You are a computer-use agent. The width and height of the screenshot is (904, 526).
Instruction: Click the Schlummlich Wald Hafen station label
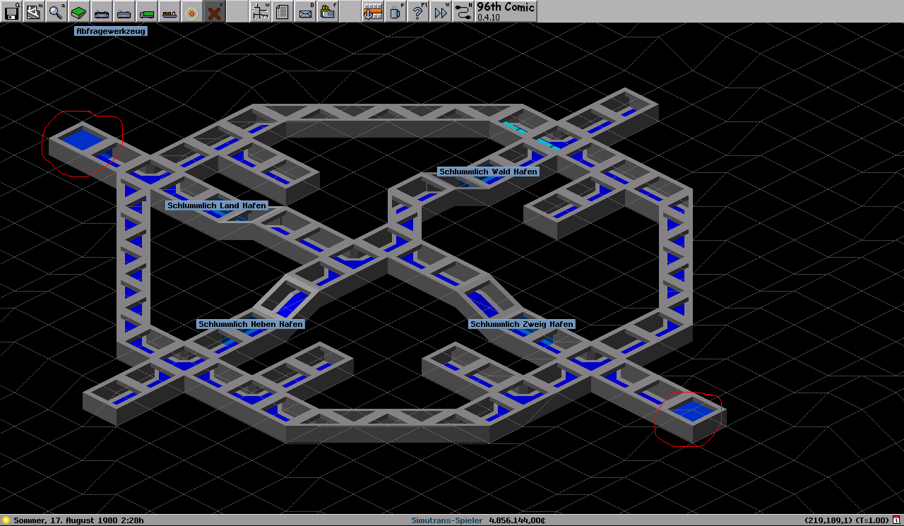(488, 172)
